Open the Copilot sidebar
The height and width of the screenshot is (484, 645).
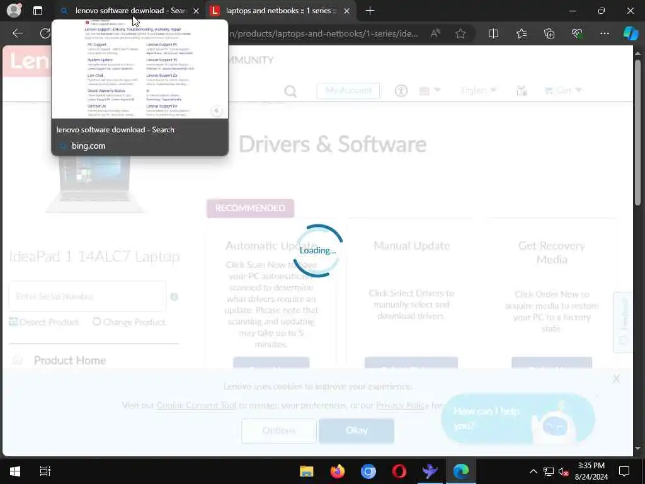coord(631,33)
